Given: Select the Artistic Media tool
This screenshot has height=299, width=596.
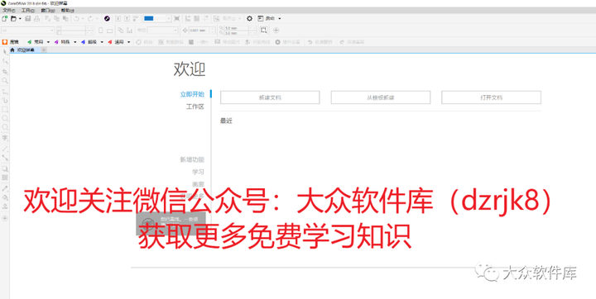Looking at the screenshot, I should (5, 100).
